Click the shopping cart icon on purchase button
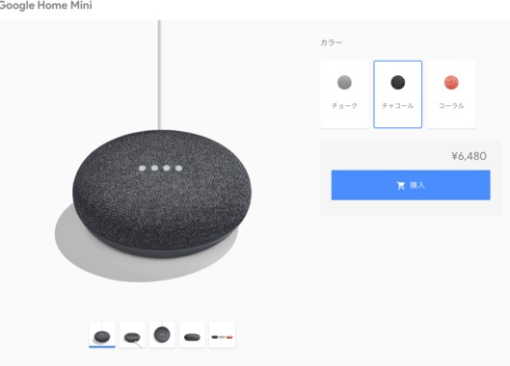The height and width of the screenshot is (366, 510). click(401, 185)
